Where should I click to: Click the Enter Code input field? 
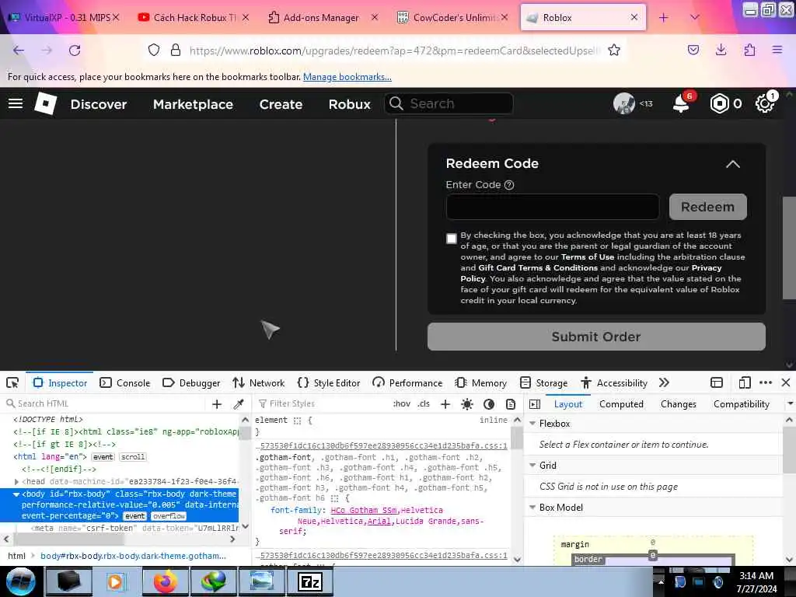[x=553, y=207]
